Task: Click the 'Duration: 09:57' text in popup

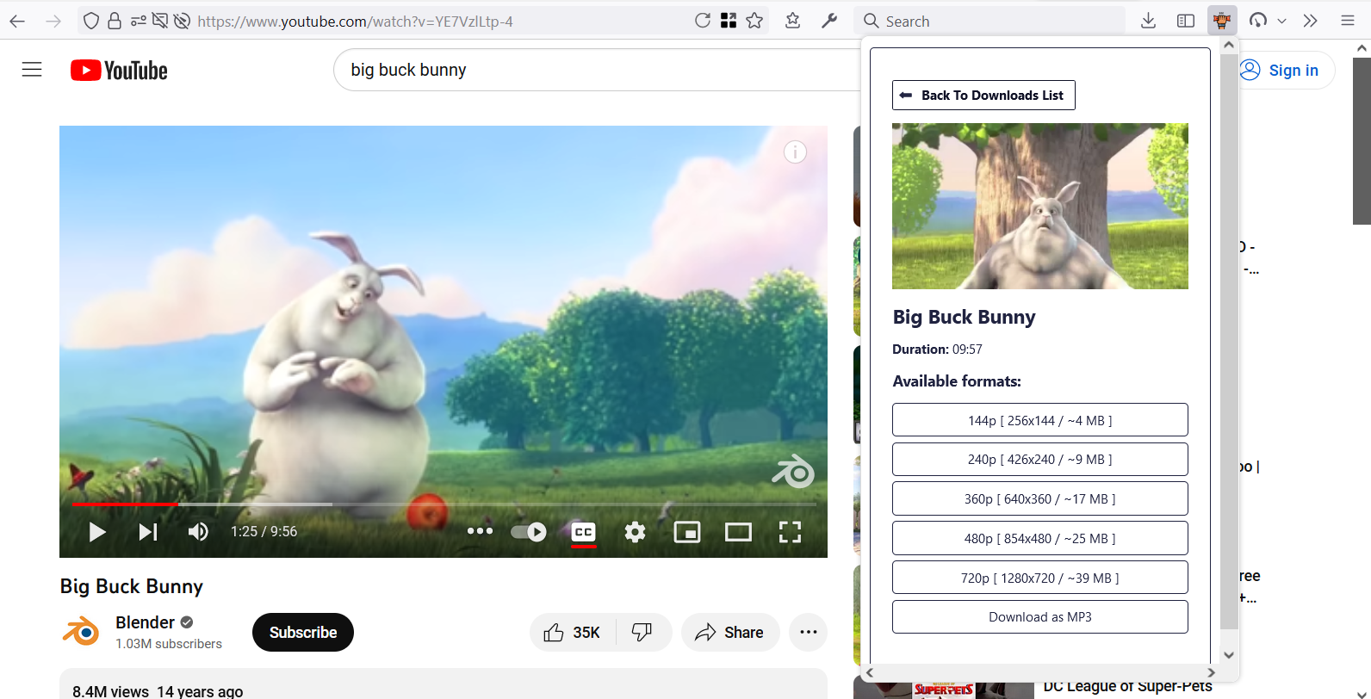Action: pos(937,349)
